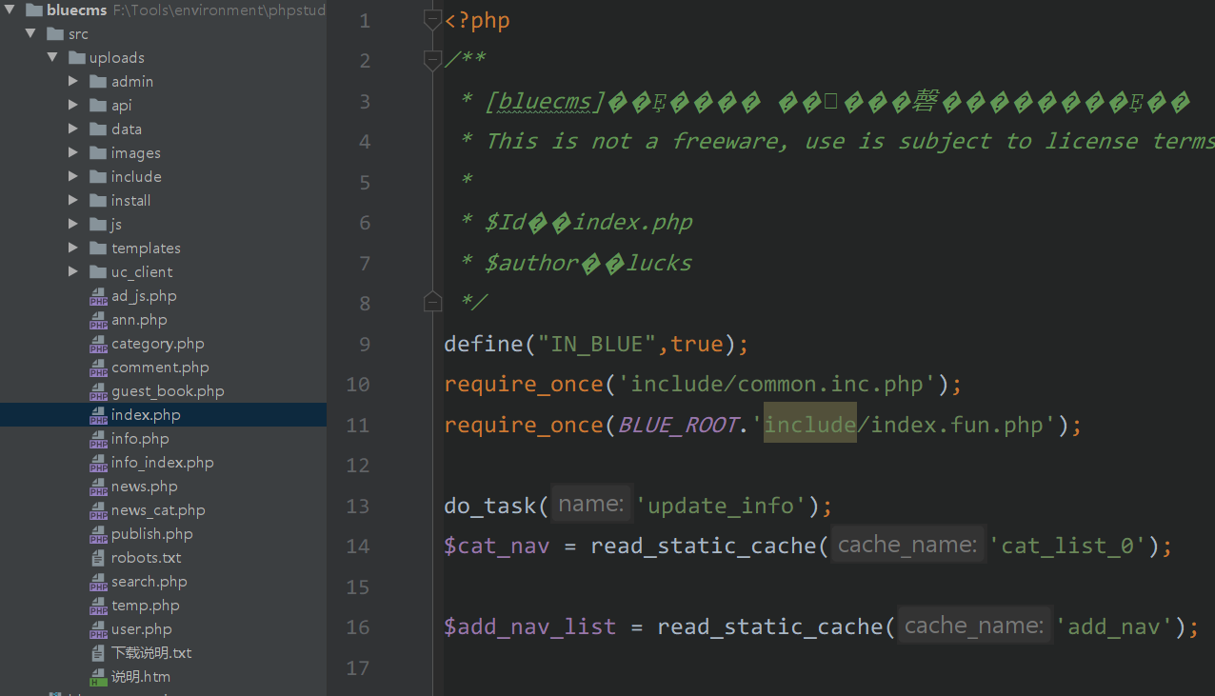Toggle the fold marker on the <?php line

pos(432,20)
